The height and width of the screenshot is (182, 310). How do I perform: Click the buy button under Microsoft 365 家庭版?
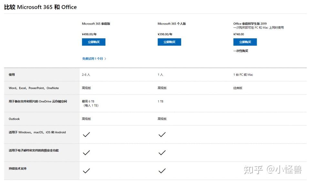[x=94, y=42]
